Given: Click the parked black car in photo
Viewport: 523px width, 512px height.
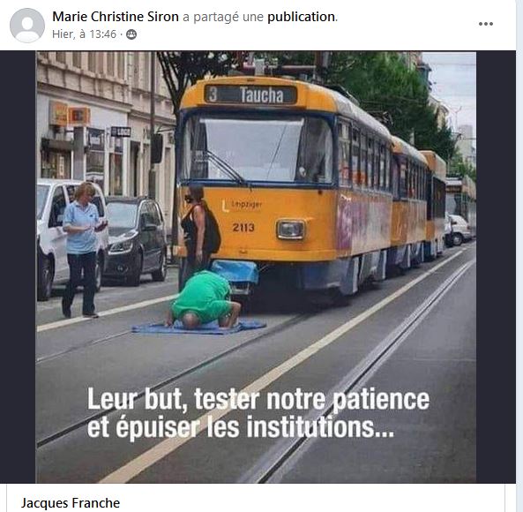Looking at the screenshot, I should coord(135,240).
